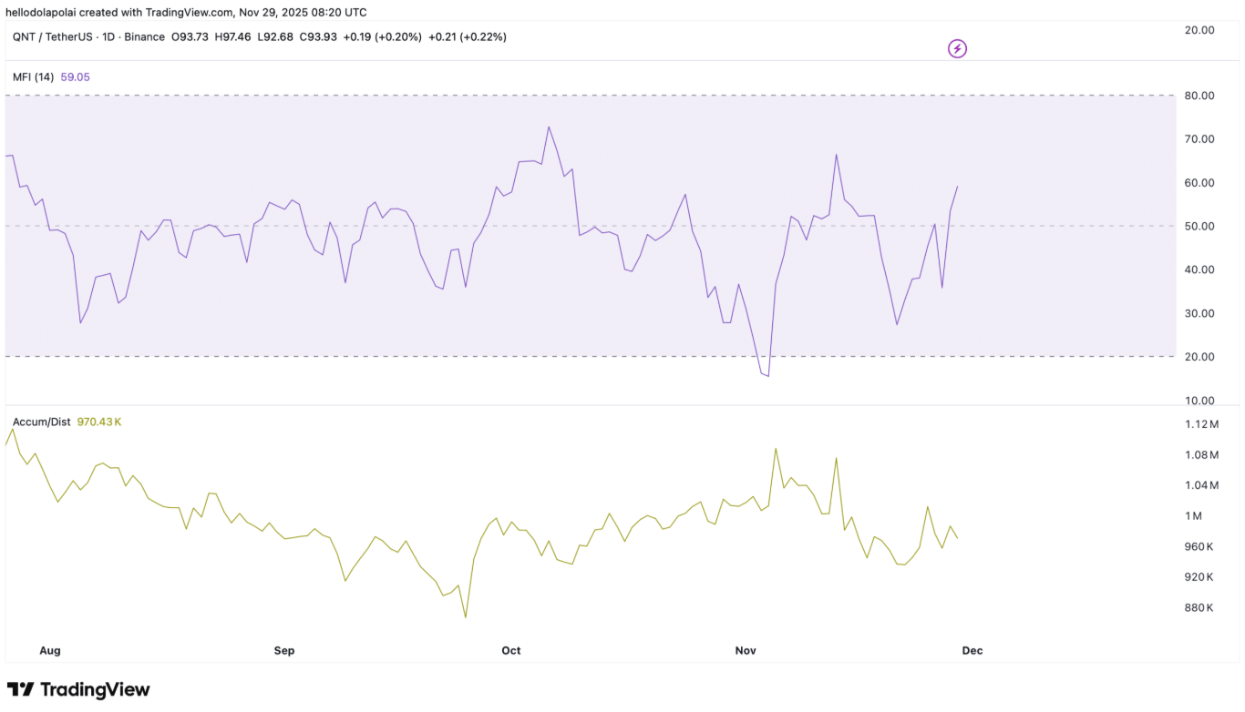Click the Binance exchange name
Image resolution: width=1245 pixels, height=712 pixels.
[x=144, y=37]
